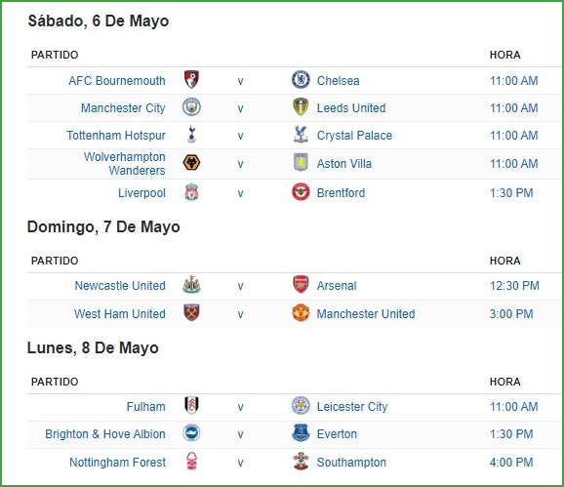Click the 12:30 PM Newcastle match time
The image size is (564, 487).
(x=514, y=286)
